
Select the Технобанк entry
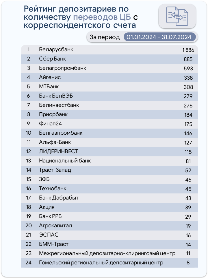(x=53, y=189)
